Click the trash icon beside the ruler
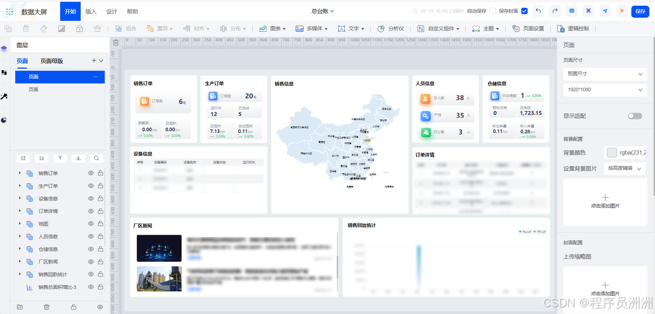The image size is (655, 314). coord(116,43)
